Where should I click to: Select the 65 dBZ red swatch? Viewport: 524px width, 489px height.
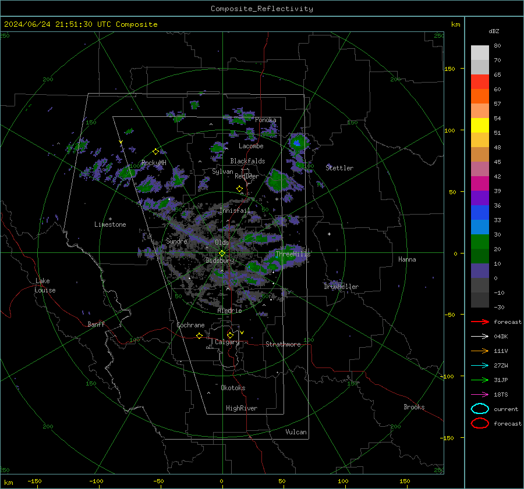480,81
